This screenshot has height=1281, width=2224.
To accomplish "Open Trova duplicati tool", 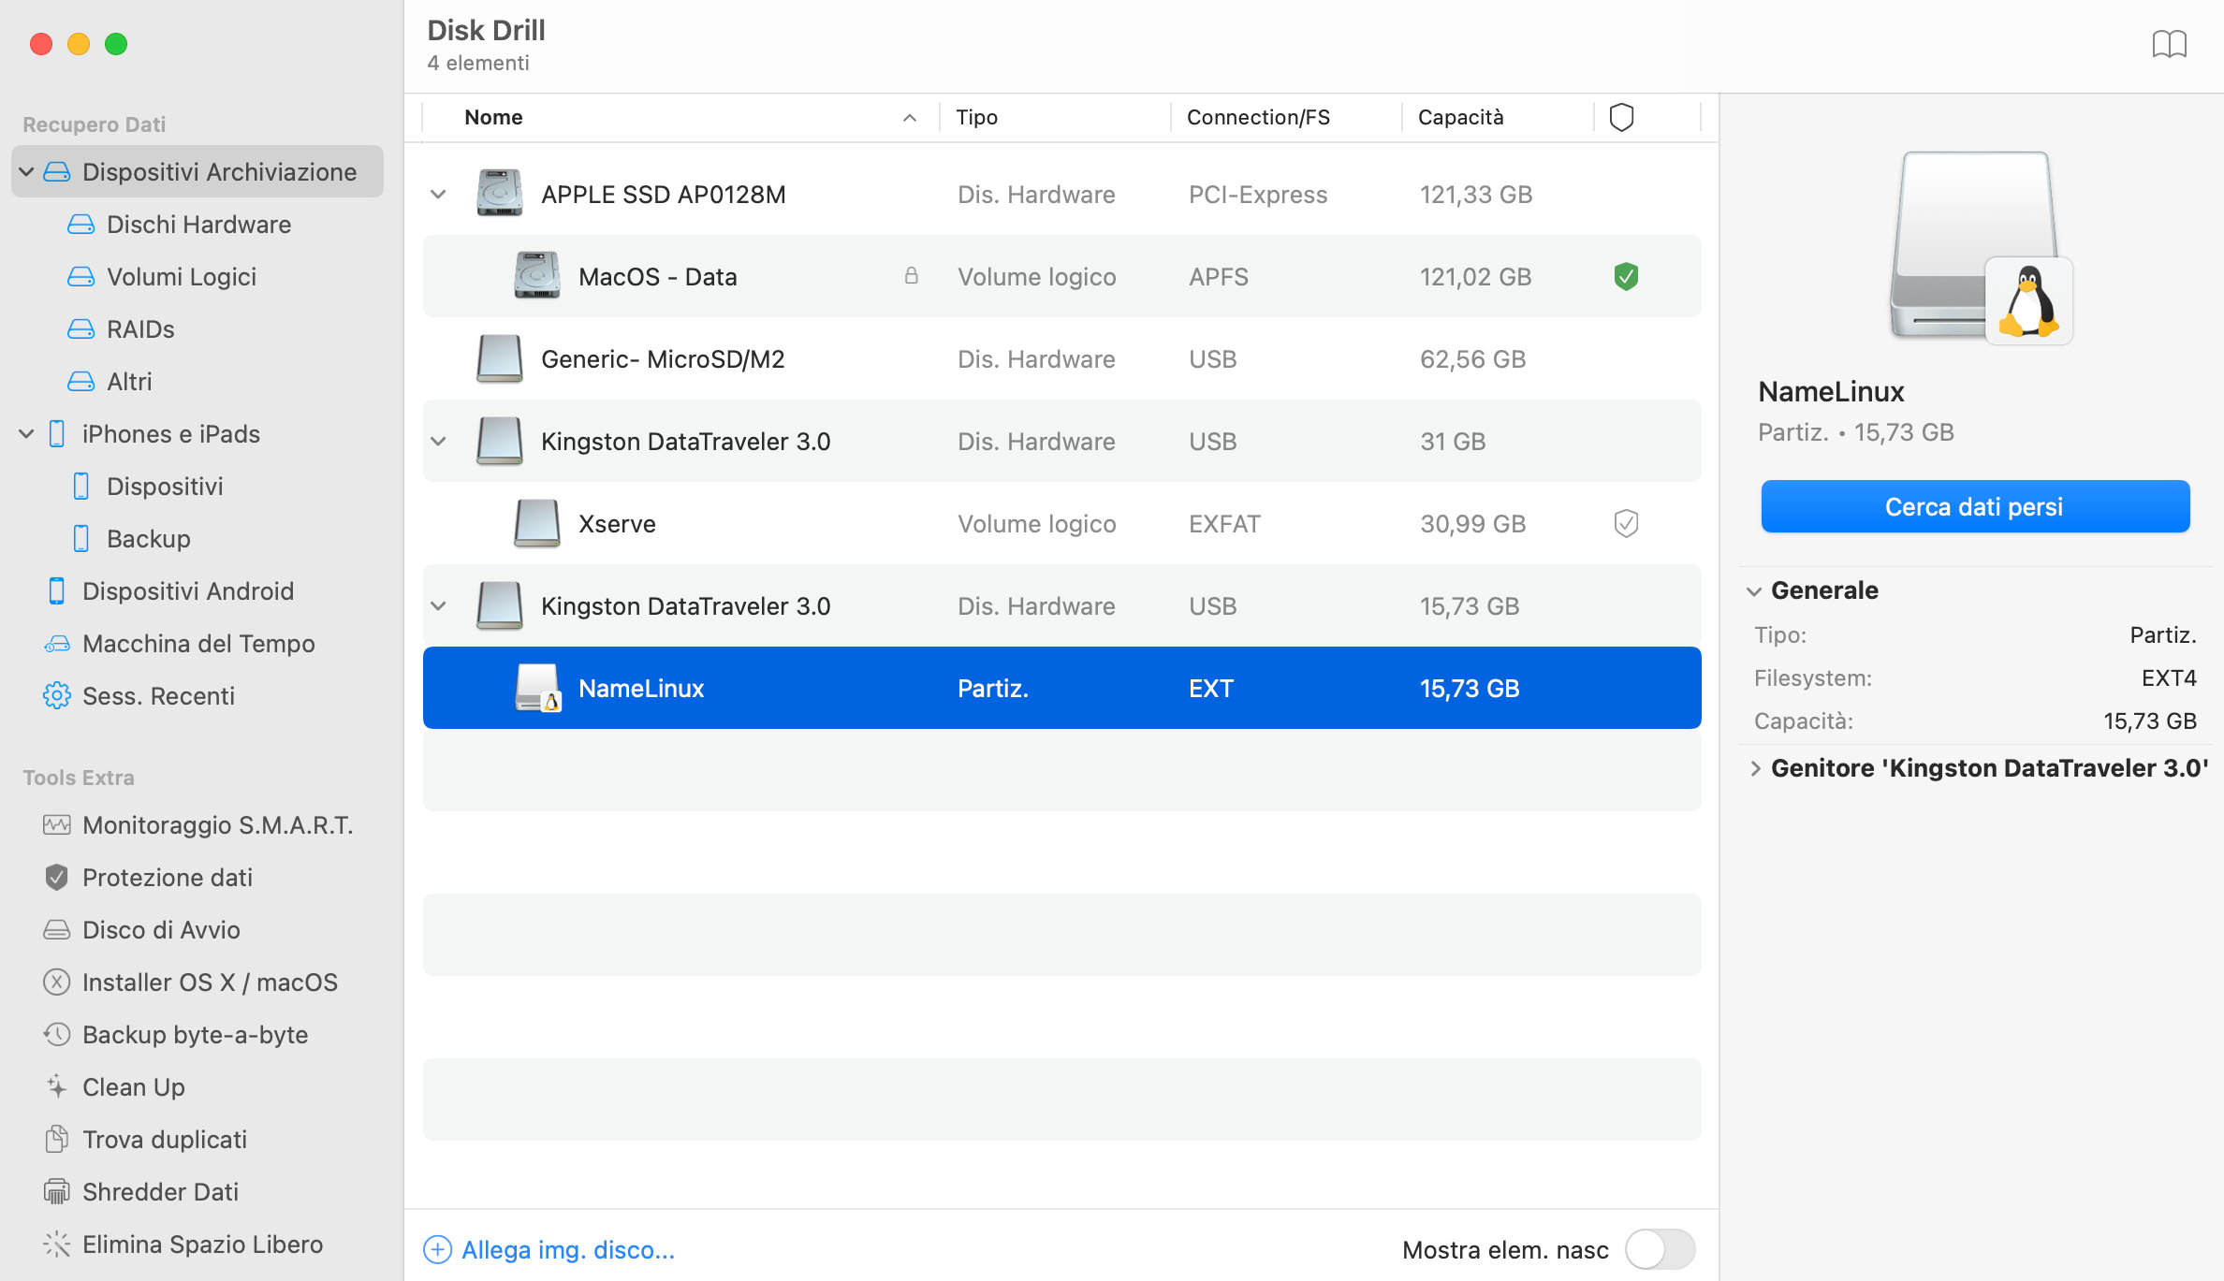I will click(198, 1140).
